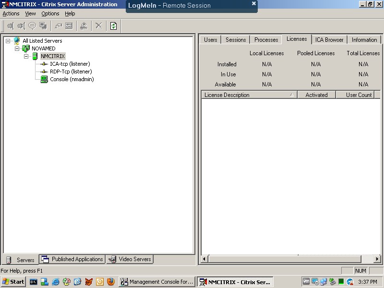Click the Send Message speech bubble icon
Viewport: 384px width, 288px height.
pos(32,26)
